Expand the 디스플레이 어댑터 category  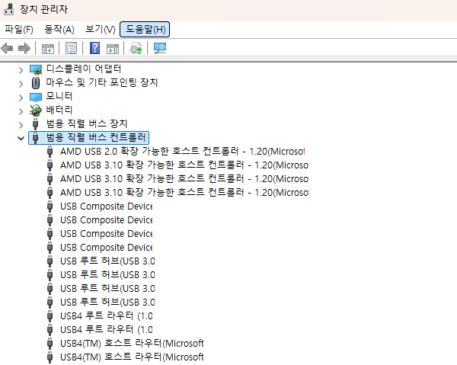tap(21, 70)
